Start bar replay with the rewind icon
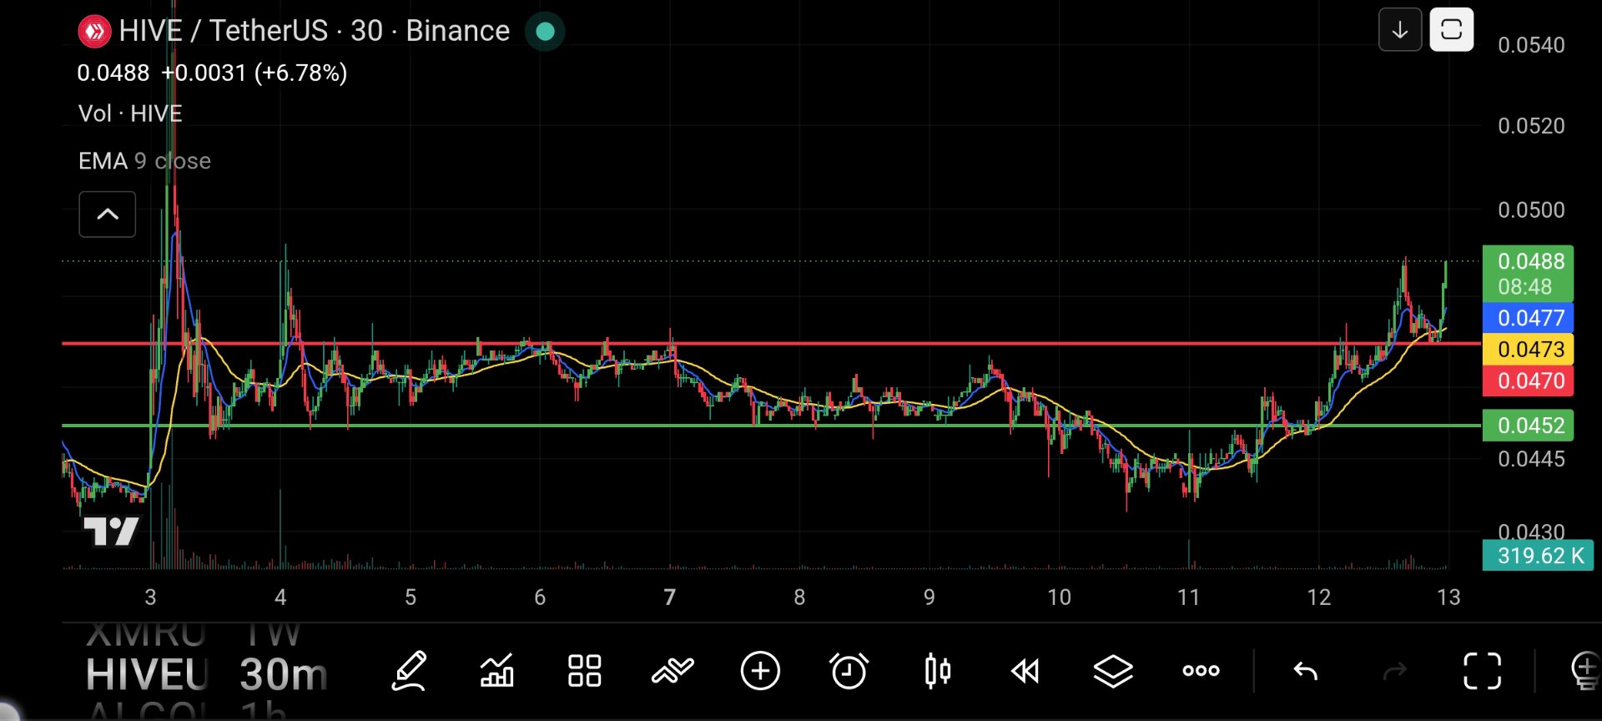 [1025, 671]
